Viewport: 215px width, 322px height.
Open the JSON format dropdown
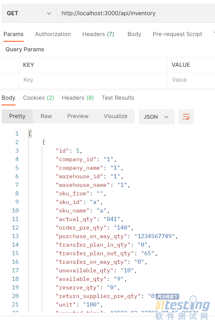pos(157,117)
